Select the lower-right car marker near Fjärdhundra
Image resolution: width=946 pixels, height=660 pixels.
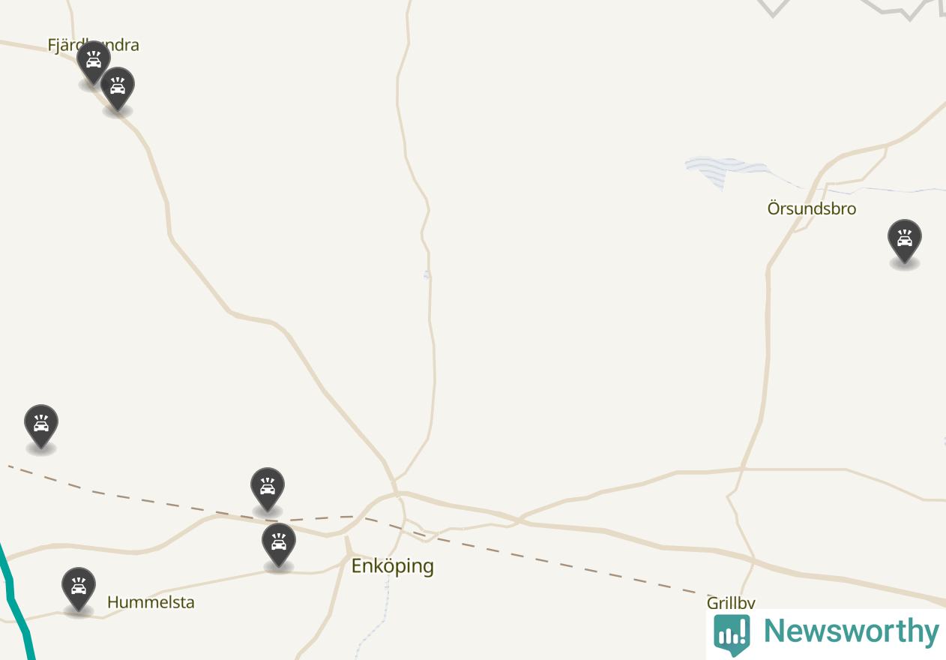tap(118, 89)
